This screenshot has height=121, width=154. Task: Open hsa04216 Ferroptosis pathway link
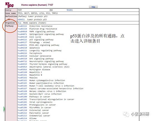coord(22,53)
